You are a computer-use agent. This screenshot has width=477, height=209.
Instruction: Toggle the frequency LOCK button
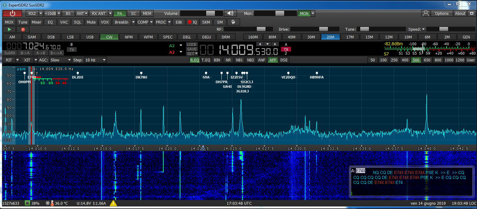point(192,45)
